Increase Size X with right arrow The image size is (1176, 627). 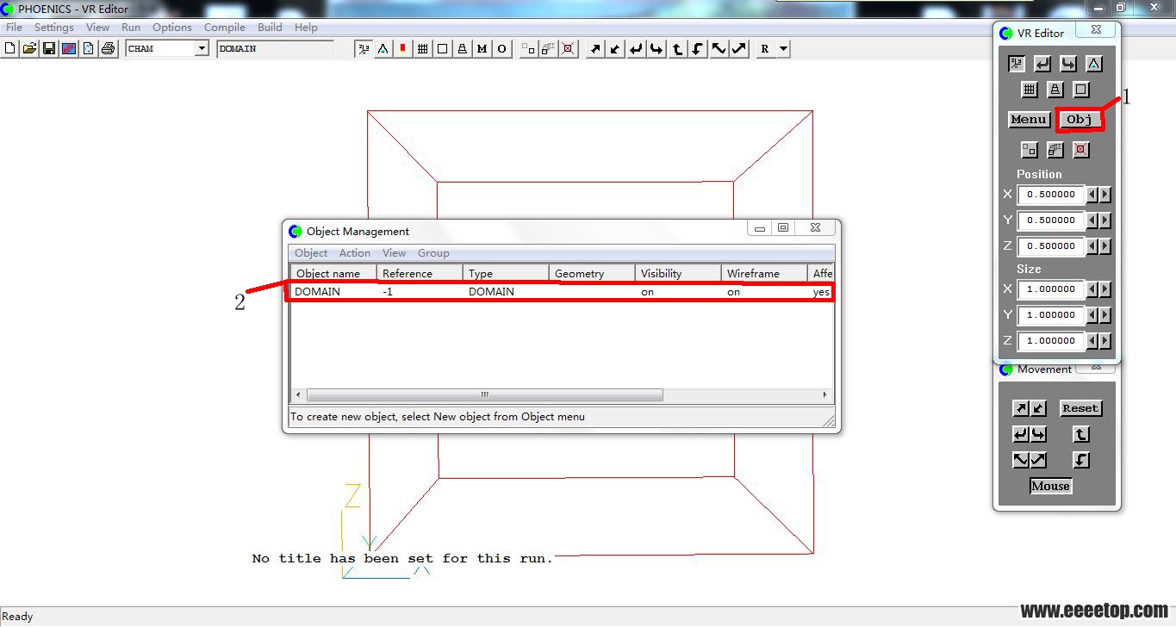[1105, 289]
